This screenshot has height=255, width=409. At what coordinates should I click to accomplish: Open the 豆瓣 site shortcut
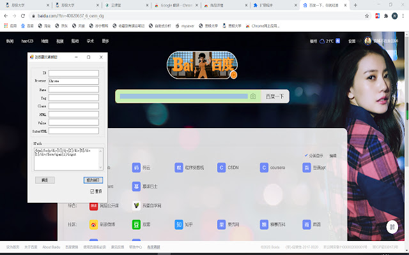pos(141,224)
